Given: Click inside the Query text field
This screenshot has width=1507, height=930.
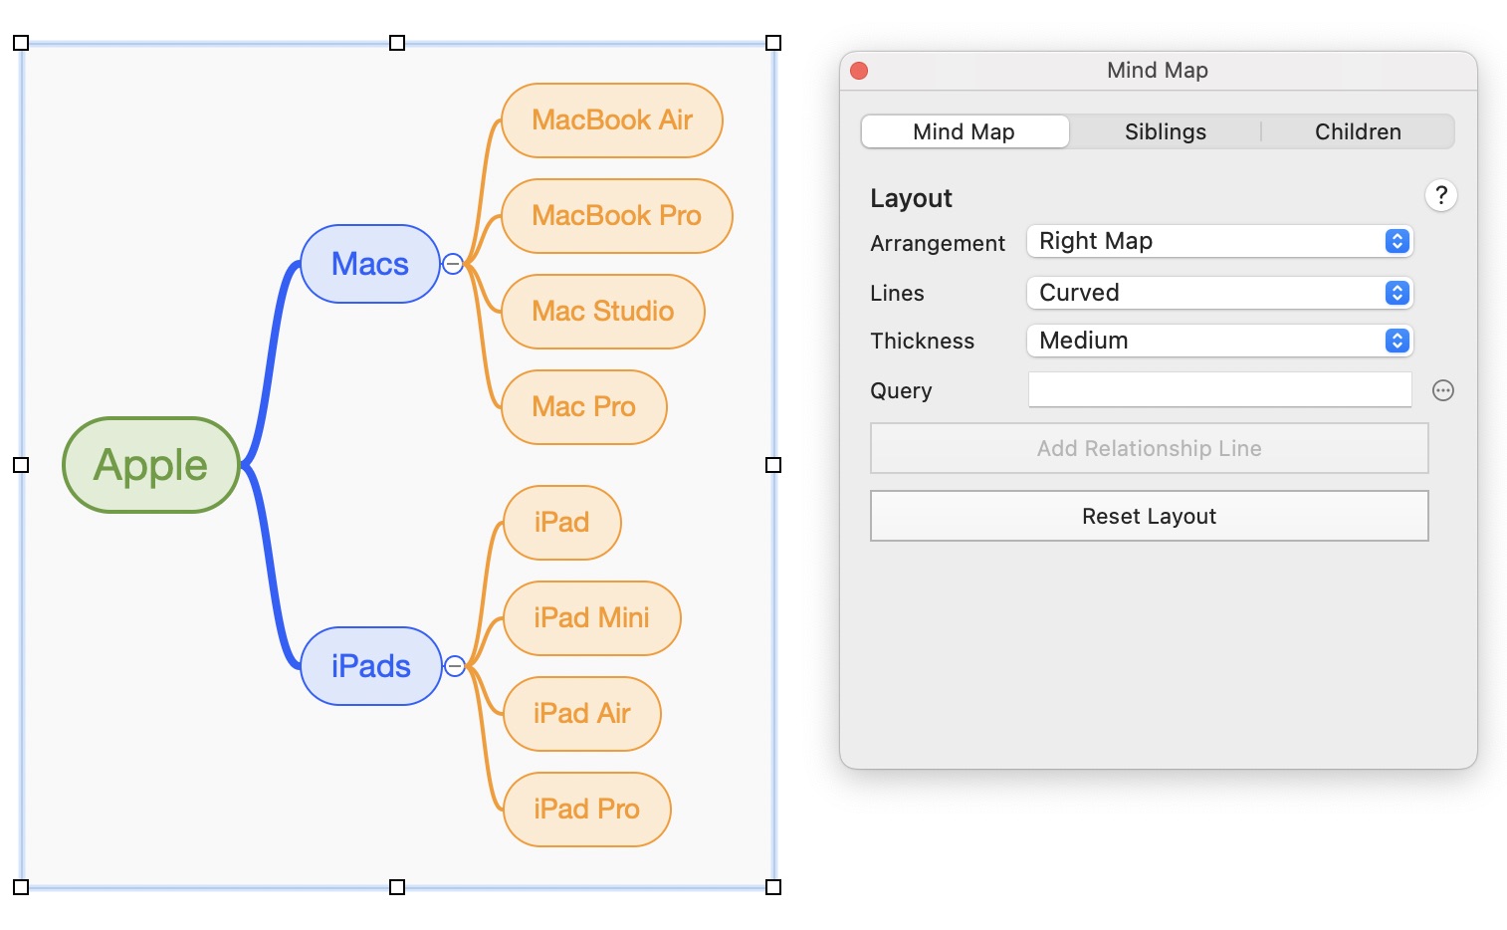Looking at the screenshot, I should pos(1219,390).
